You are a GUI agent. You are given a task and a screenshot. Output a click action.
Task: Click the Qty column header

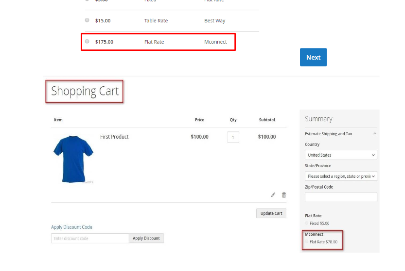pos(233,120)
